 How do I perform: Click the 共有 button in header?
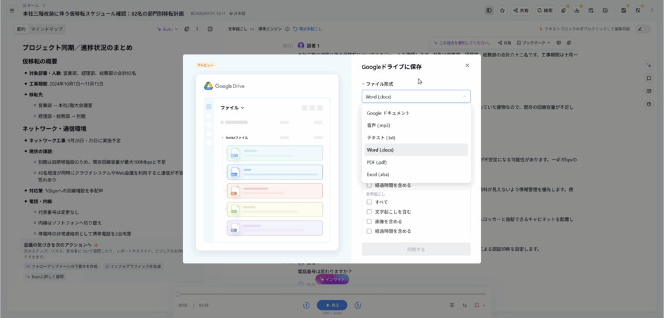521,10
